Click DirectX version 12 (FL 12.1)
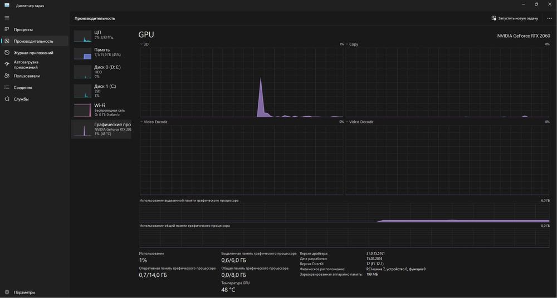This screenshot has width=557, height=298. click(x=376, y=264)
